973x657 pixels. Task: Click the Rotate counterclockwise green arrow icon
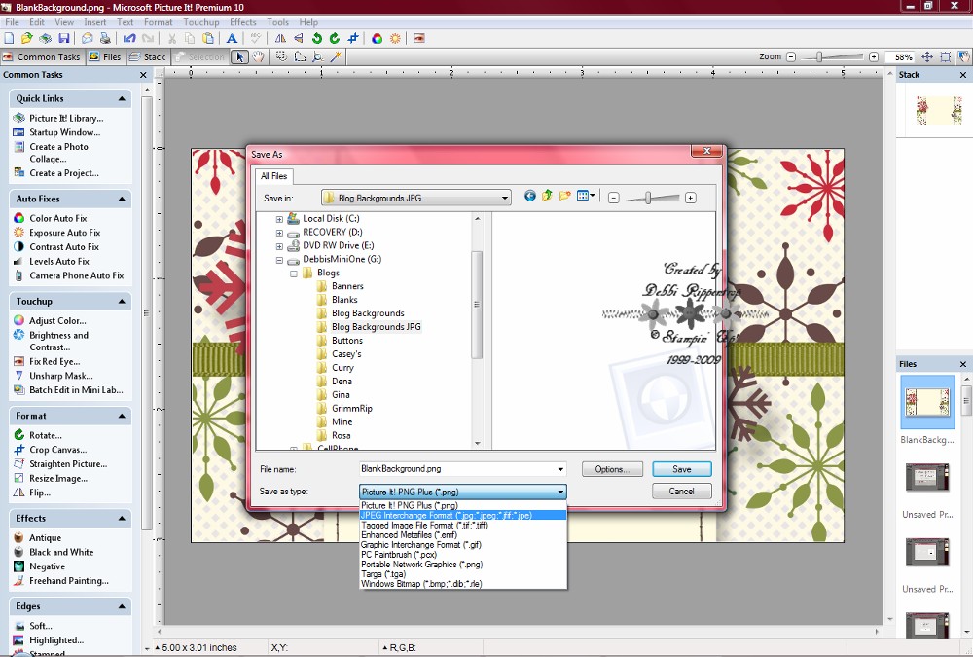pyautogui.click(x=317, y=39)
